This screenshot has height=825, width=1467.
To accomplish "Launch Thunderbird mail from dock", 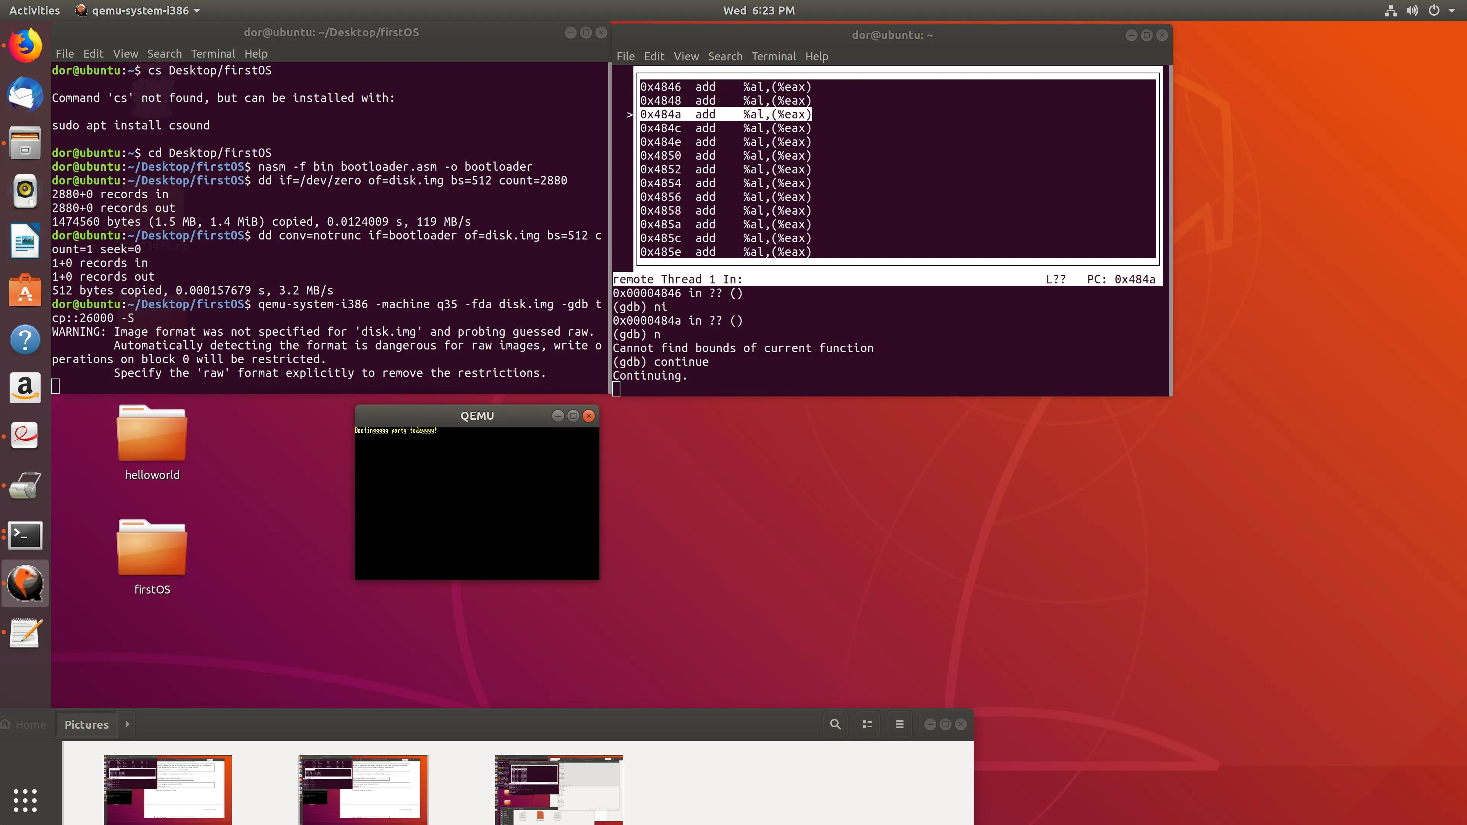I will tap(25, 94).
